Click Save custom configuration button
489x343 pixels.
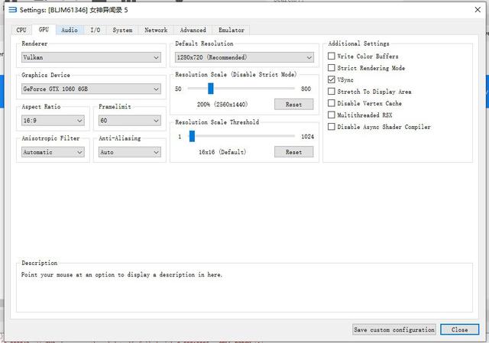coord(394,330)
